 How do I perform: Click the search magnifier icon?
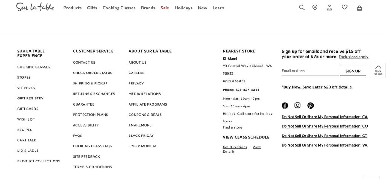(x=302, y=8)
